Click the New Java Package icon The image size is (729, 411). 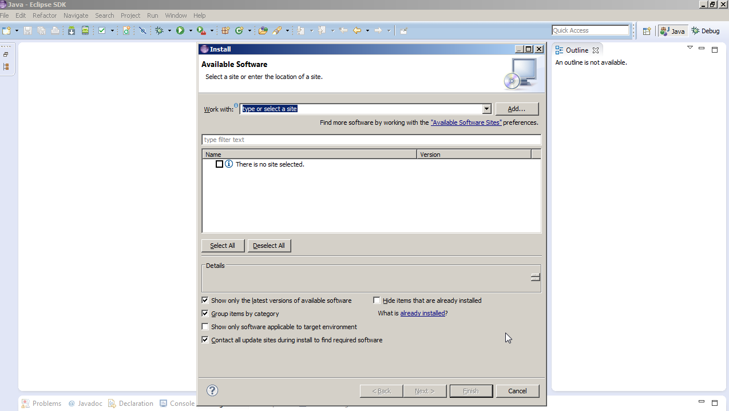click(x=225, y=30)
